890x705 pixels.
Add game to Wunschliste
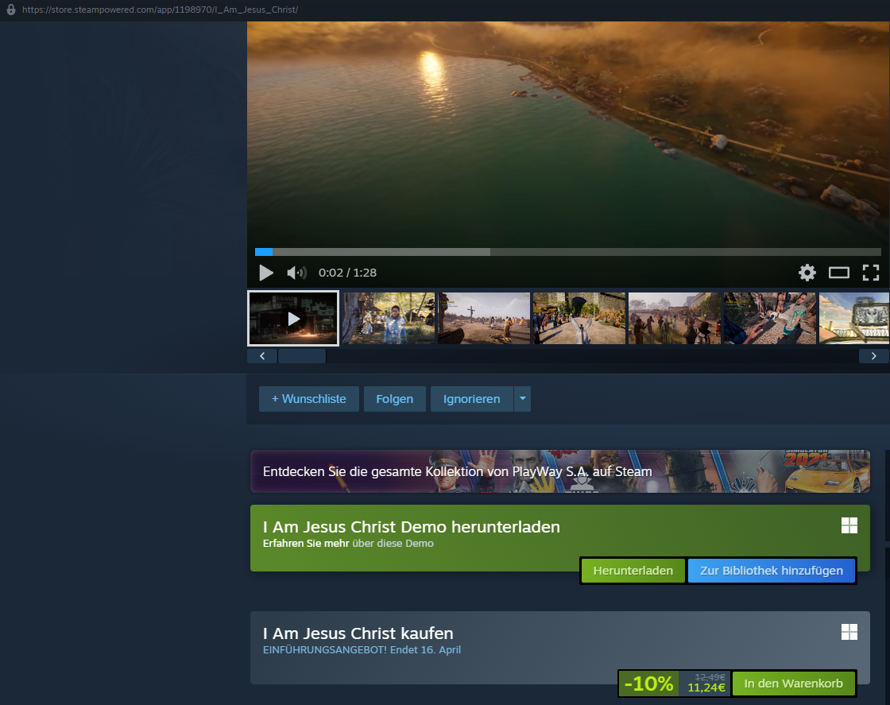308,399
